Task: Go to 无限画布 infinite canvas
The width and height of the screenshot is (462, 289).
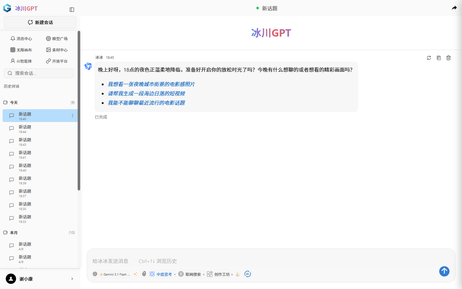Action: pos(21,50)
